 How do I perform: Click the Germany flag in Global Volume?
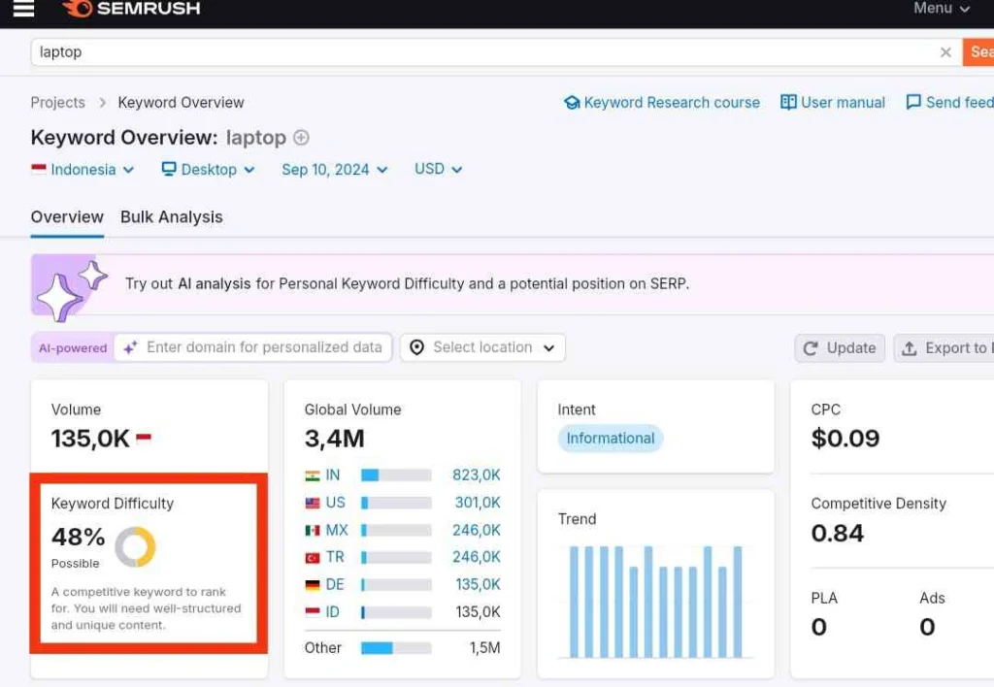tap(312, 585)
